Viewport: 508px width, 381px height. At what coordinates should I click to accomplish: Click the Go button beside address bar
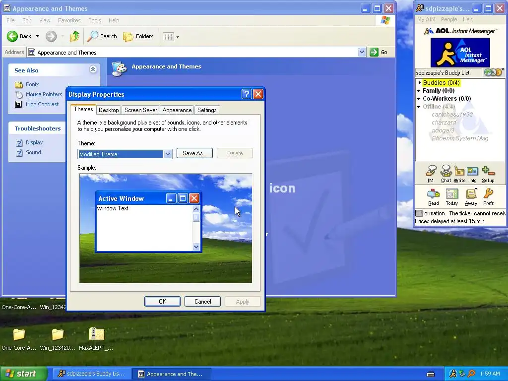[379, 52]
